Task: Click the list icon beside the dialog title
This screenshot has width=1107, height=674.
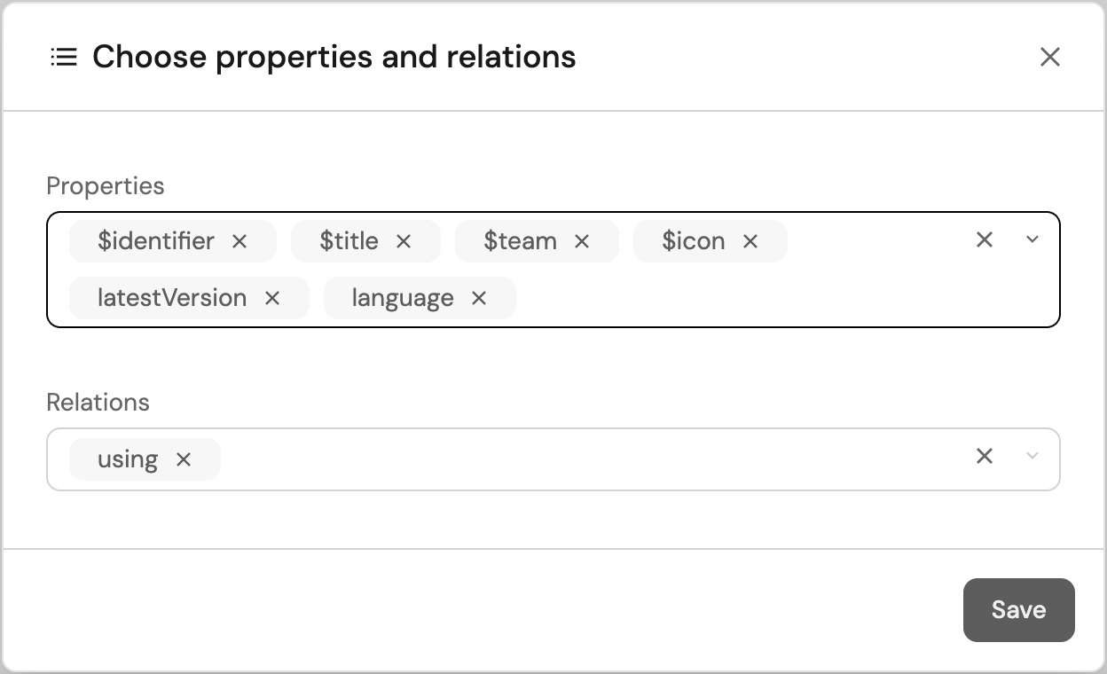Action: point(64,58)
